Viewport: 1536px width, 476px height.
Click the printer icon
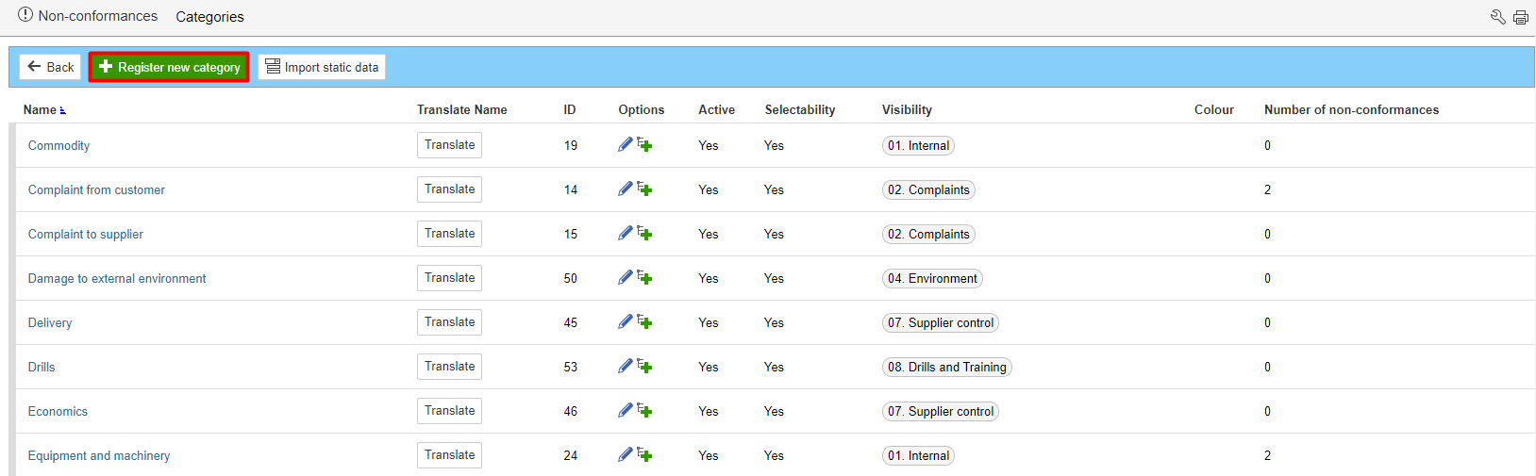(x=1521, y=17)
